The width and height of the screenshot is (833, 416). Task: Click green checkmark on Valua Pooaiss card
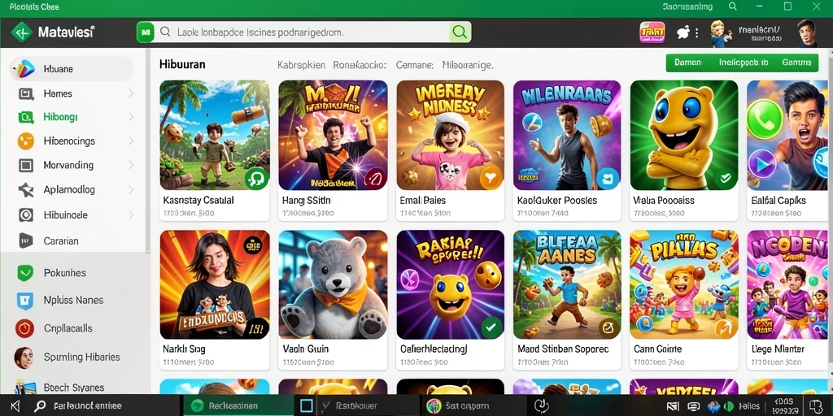(725, 178)
